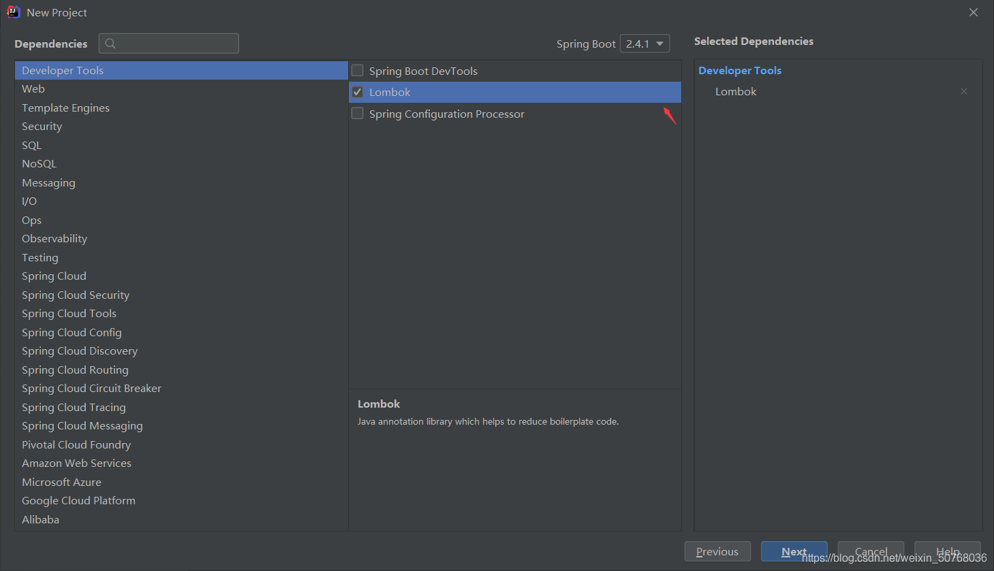
Task: Select the SQL category
Action: coord(181,145)
